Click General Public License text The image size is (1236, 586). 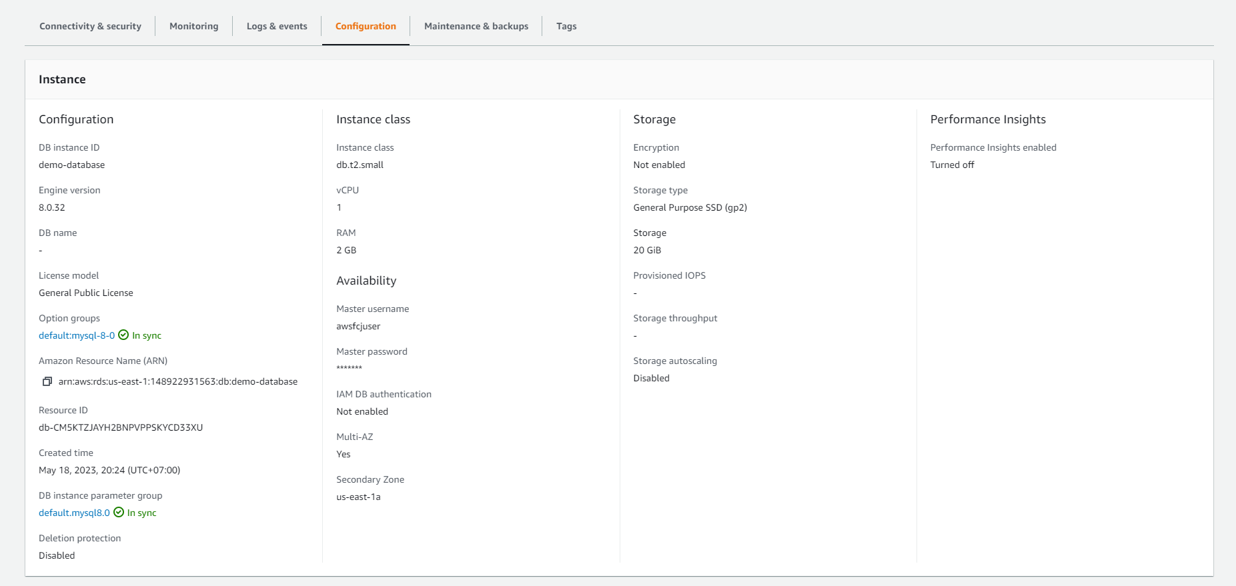tap(86, 293)
